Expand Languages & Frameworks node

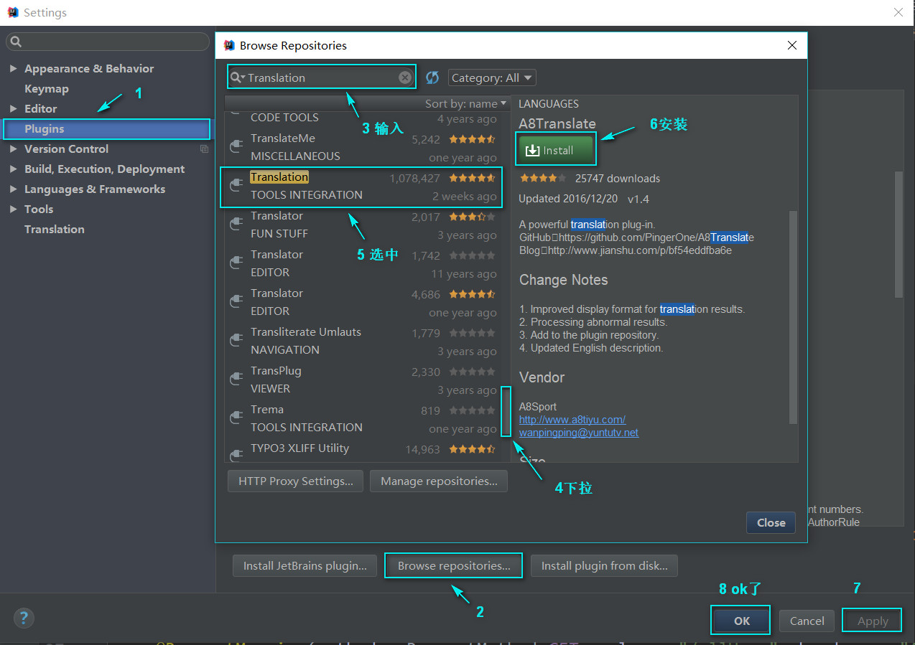tap(13, 189)
